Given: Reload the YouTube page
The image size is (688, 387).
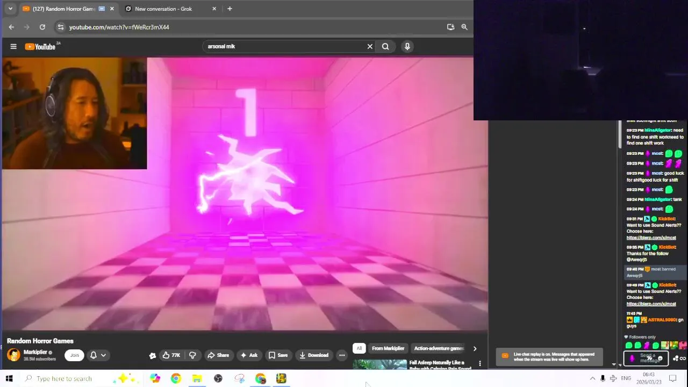Looking at the screenshot, I should 42,27.
